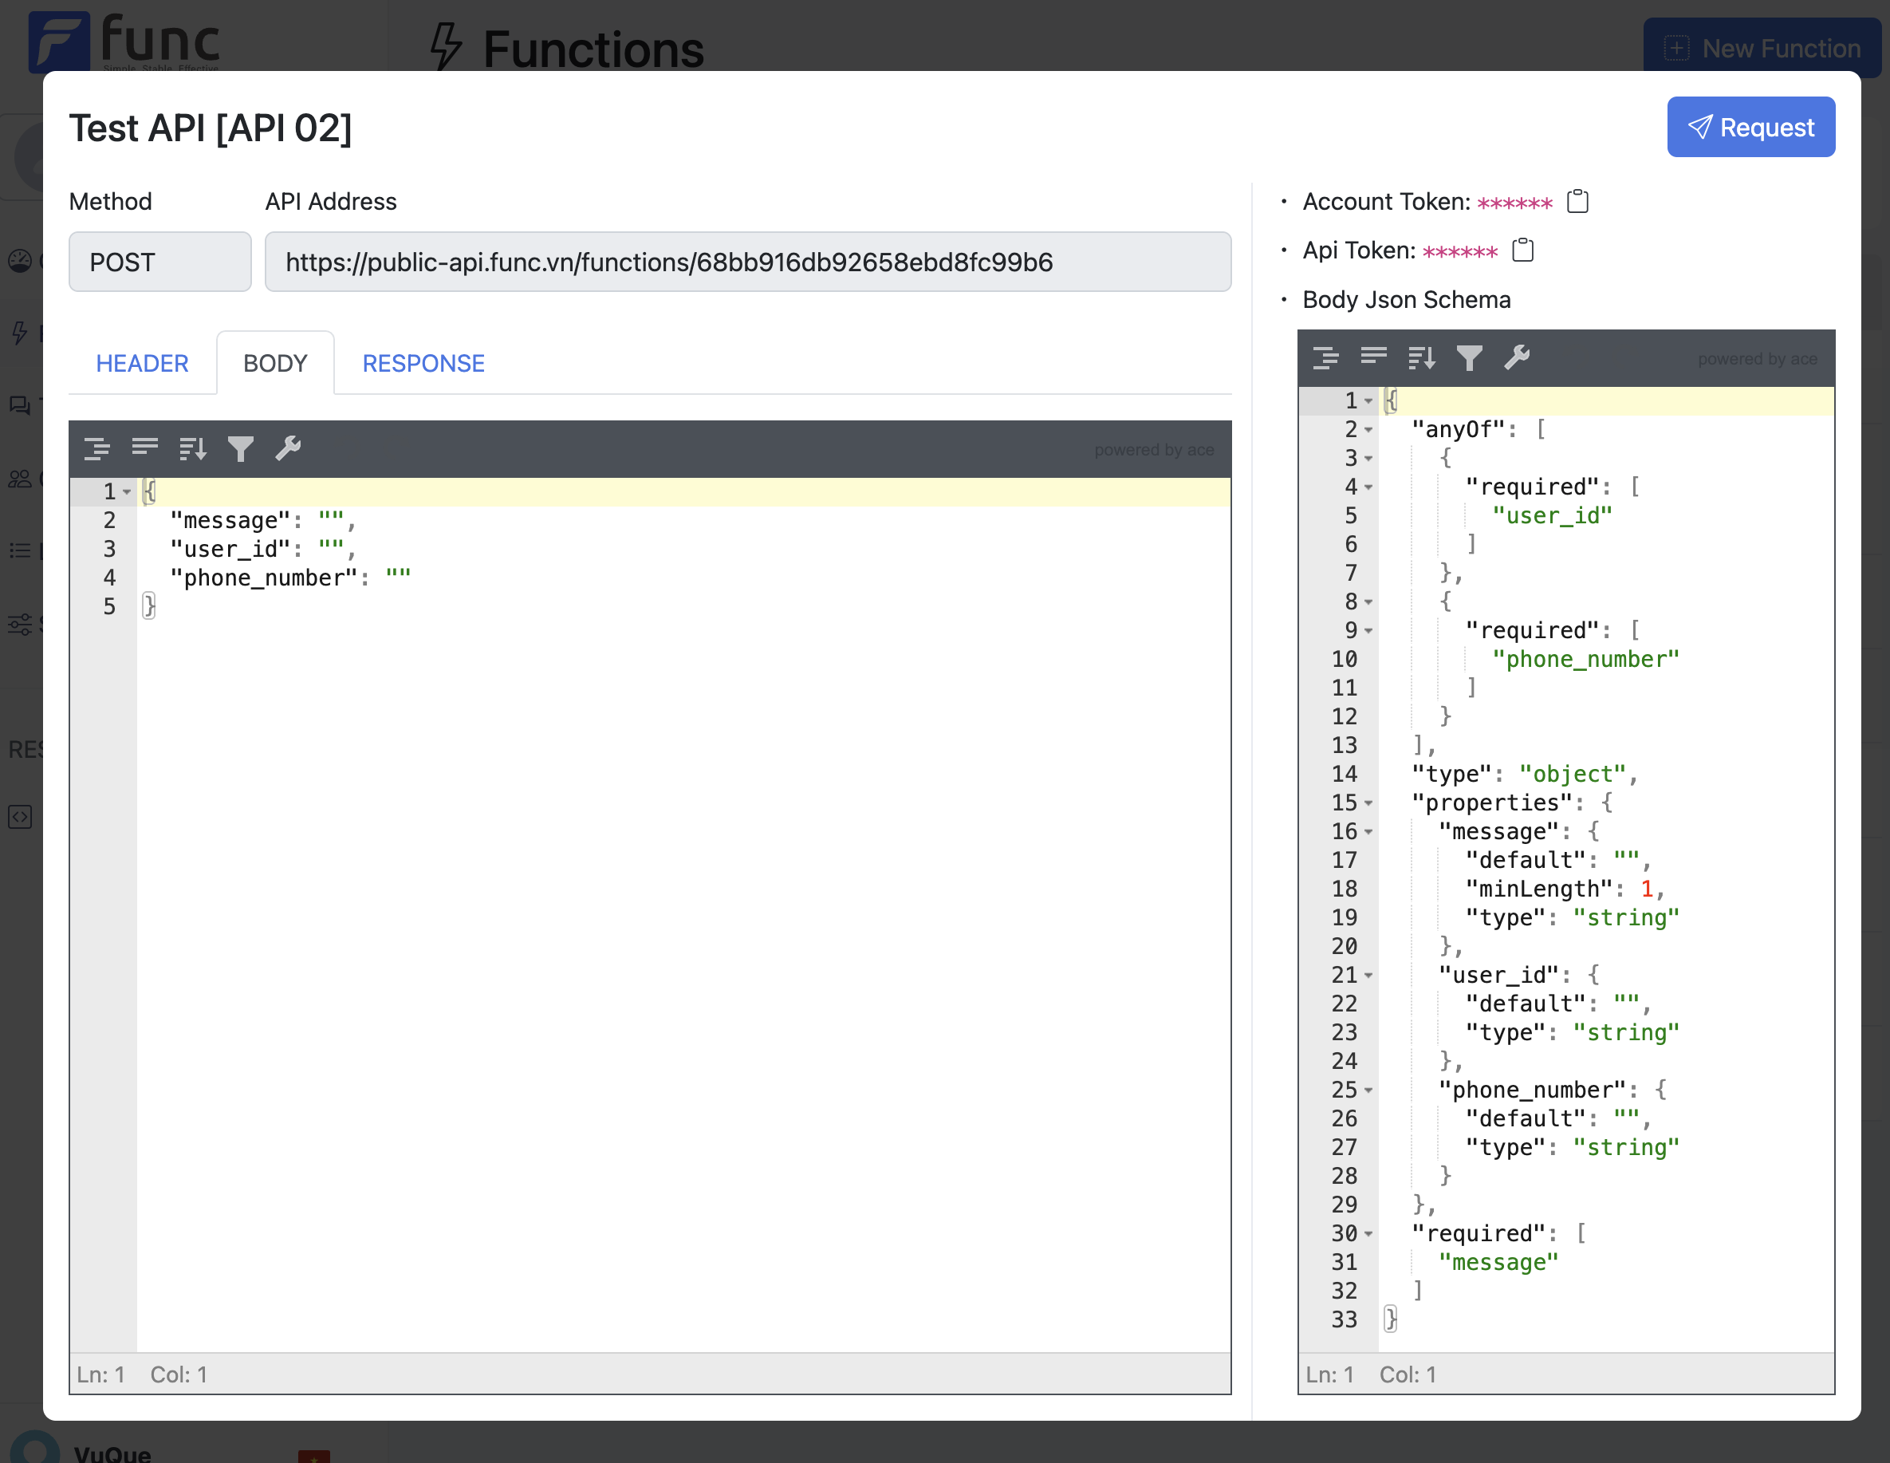
Task: Click filter icon in body editor toolbar
Action: (241, 448)
